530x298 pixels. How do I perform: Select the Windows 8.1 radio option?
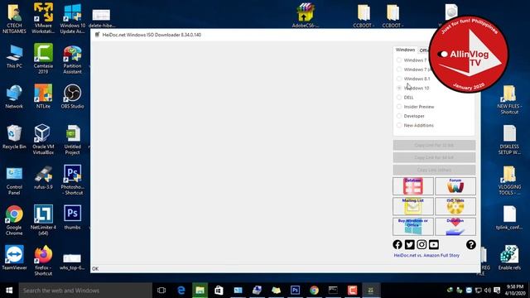pos(399,79)
